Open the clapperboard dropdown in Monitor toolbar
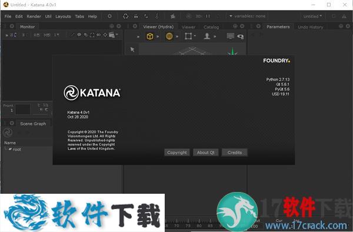This screenshot has width=353, height=232. 113,35
